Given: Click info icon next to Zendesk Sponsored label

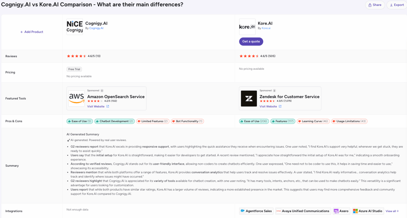Looking at the screenshot, I should (x=275, y=91).
